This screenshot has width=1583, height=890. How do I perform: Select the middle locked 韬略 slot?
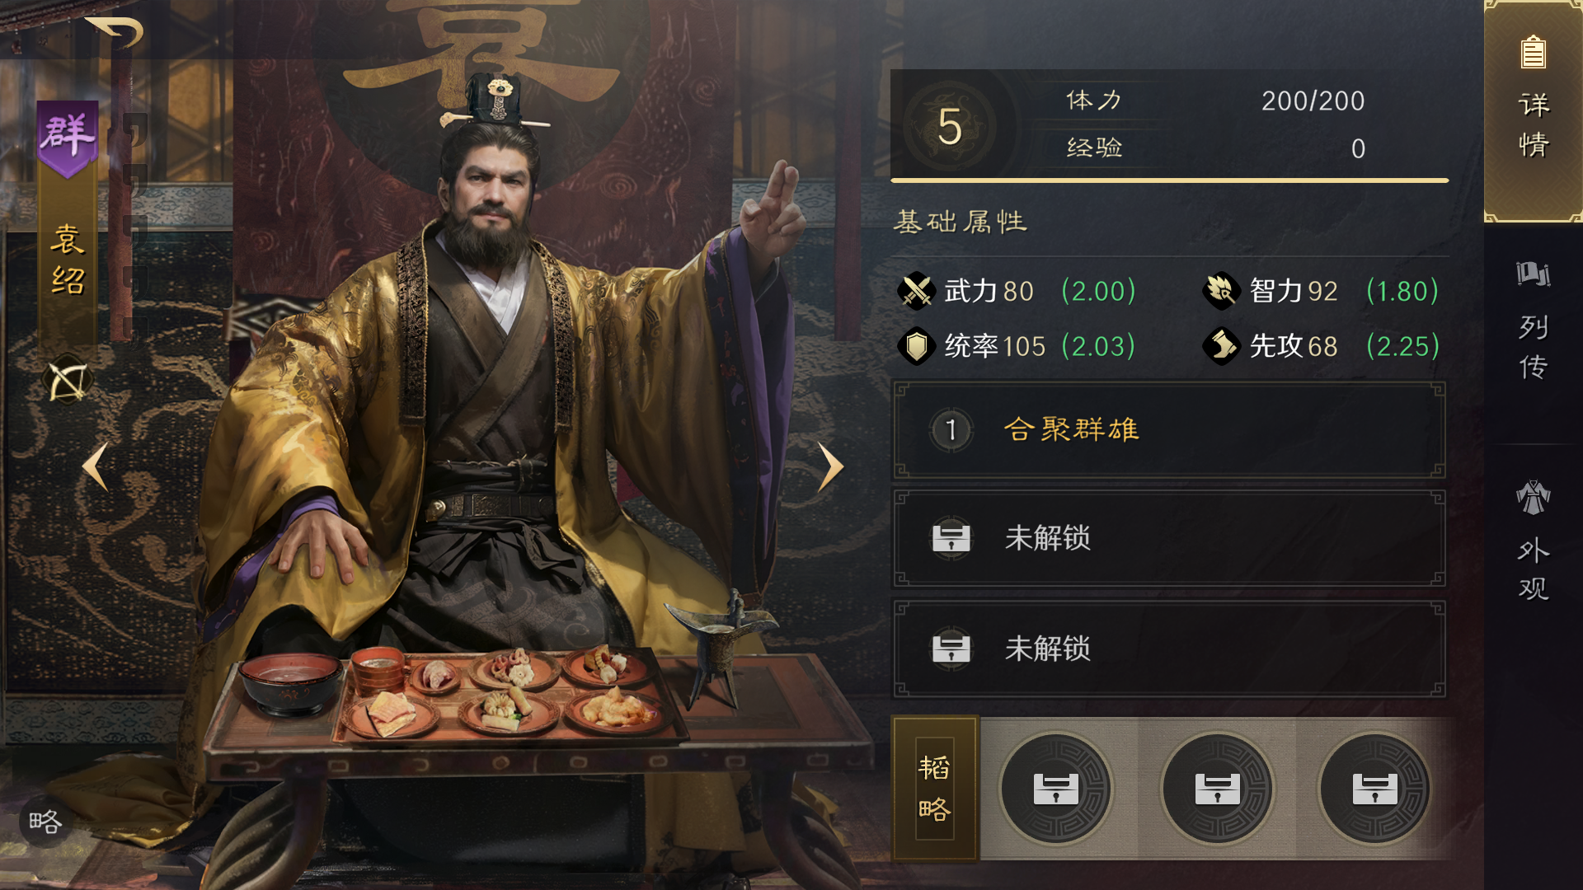tap(1217, 789)
